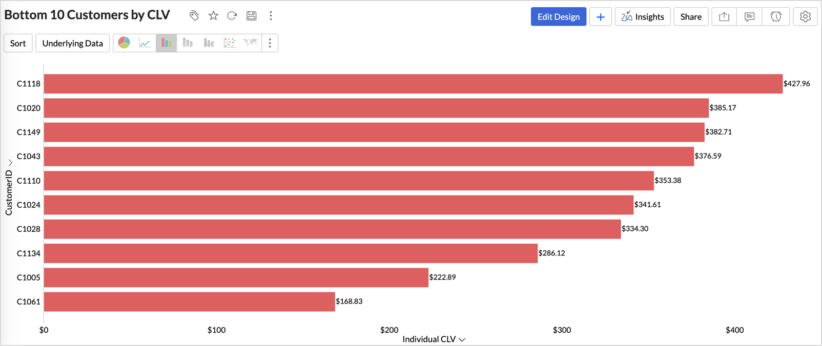822x346 pixels.
Task: Open Zia Insights
Action: click(642, 16)
